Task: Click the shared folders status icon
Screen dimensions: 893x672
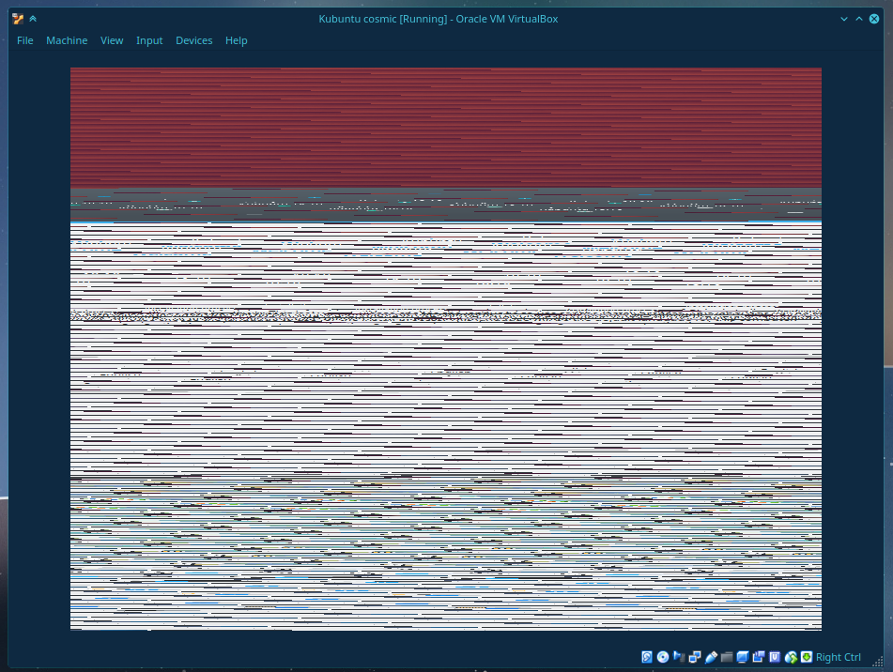Action: tap(727, 657)
